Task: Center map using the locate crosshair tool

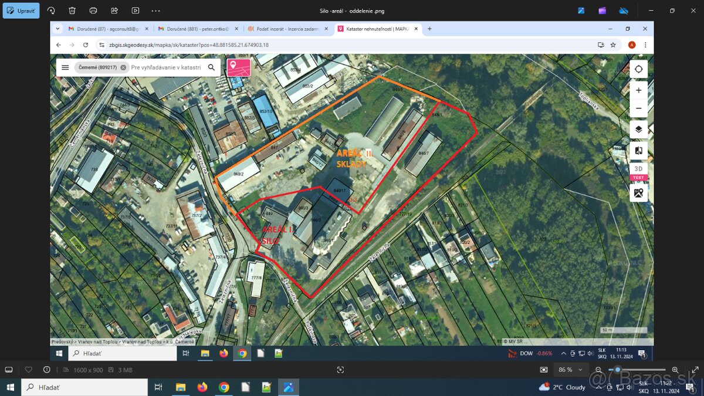Action: (638, 69)
